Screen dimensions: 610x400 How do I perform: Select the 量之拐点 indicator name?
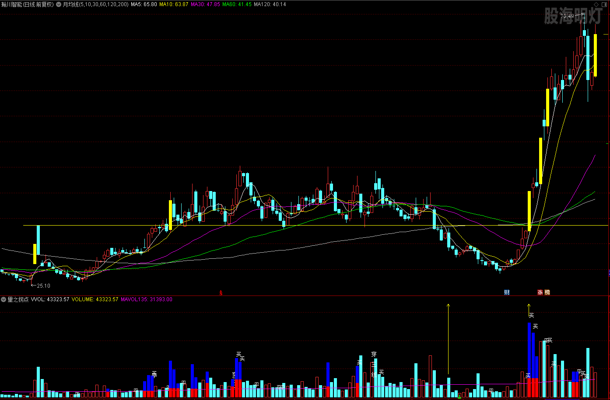[18, 299]
